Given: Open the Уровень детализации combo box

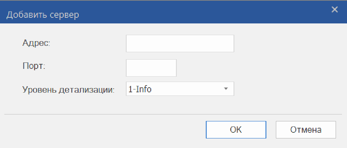Looking at the screenshot, I should pos(180,89).
